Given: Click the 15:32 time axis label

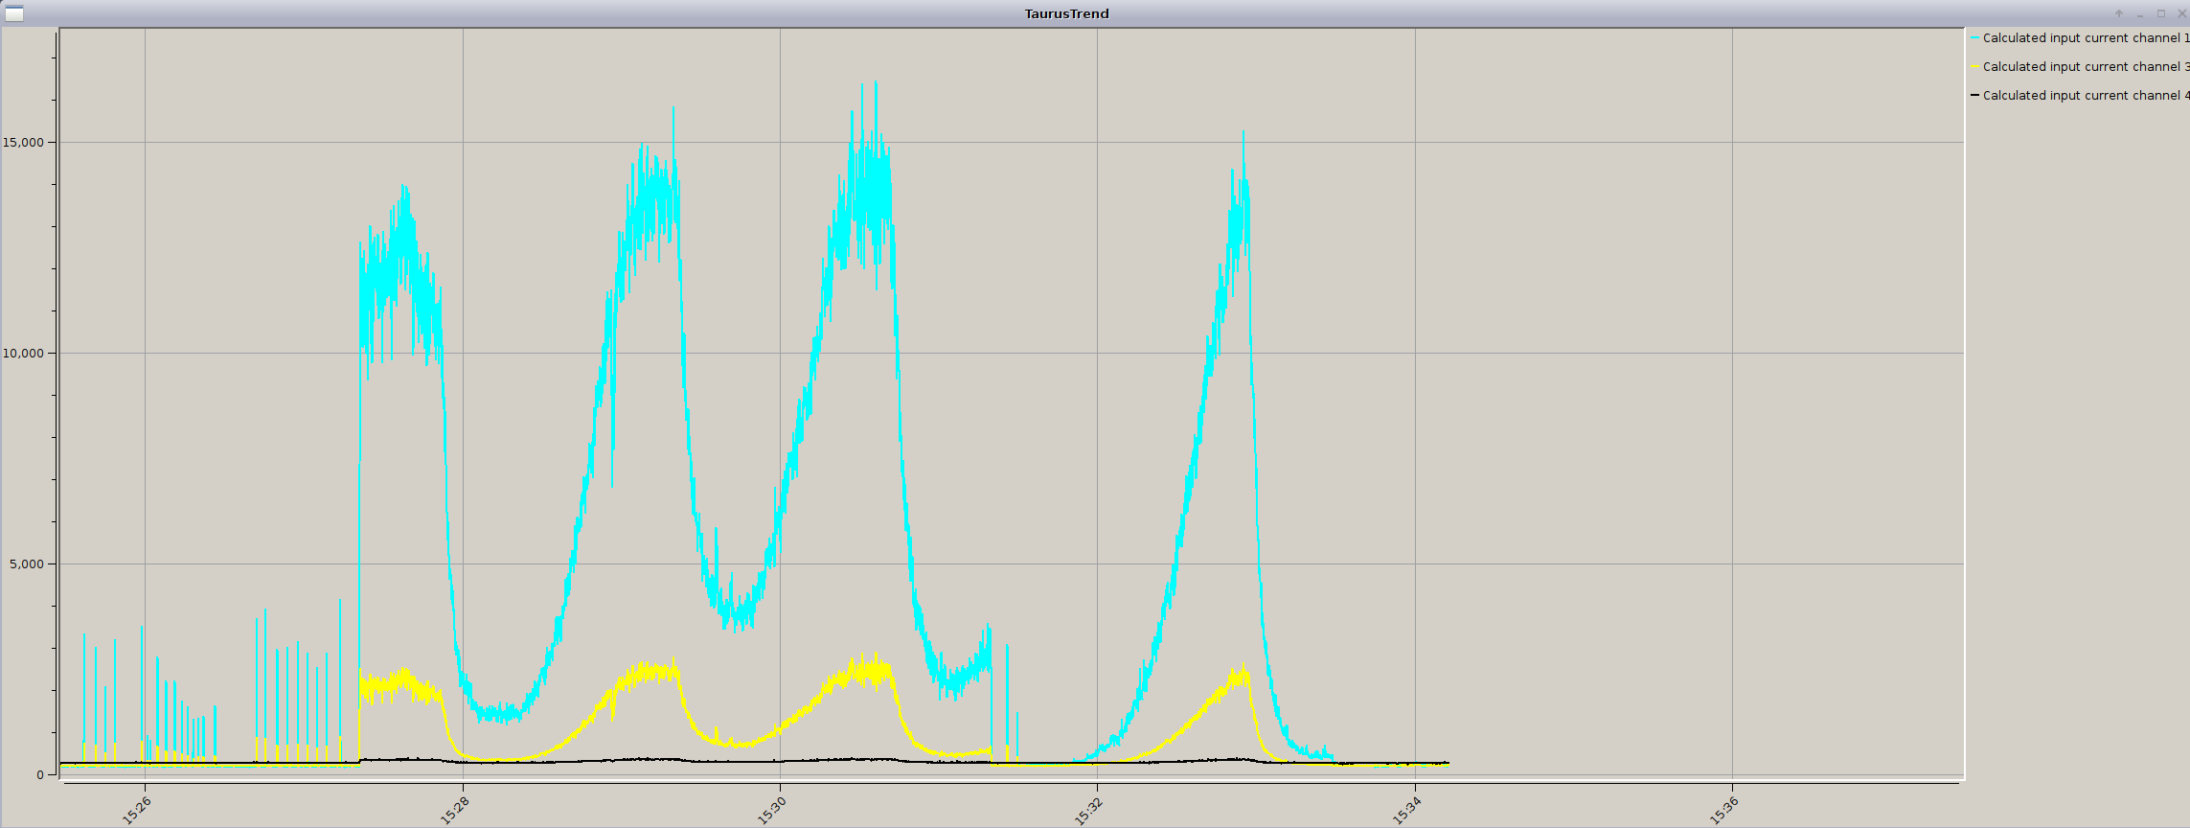Looking at the screenshot, I should (1088, 811).
